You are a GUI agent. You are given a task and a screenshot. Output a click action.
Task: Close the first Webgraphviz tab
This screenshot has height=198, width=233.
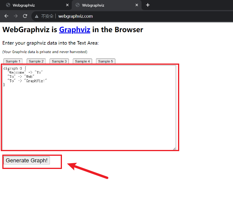67,5
